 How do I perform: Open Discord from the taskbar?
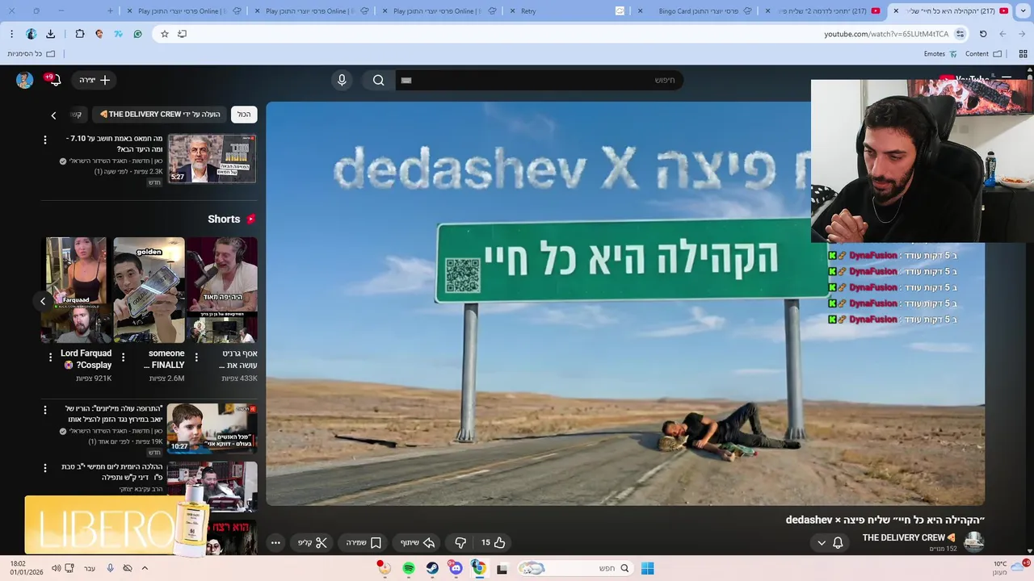click(x=456, y=568)
